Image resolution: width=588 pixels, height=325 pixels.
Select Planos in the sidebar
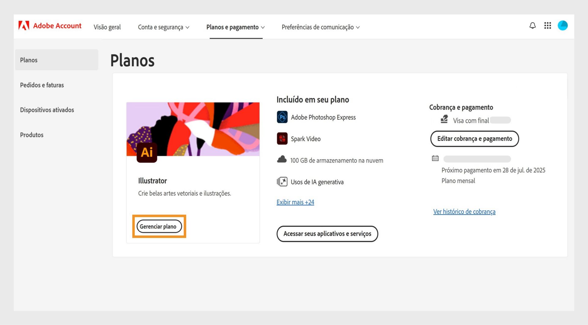[57, 60]
